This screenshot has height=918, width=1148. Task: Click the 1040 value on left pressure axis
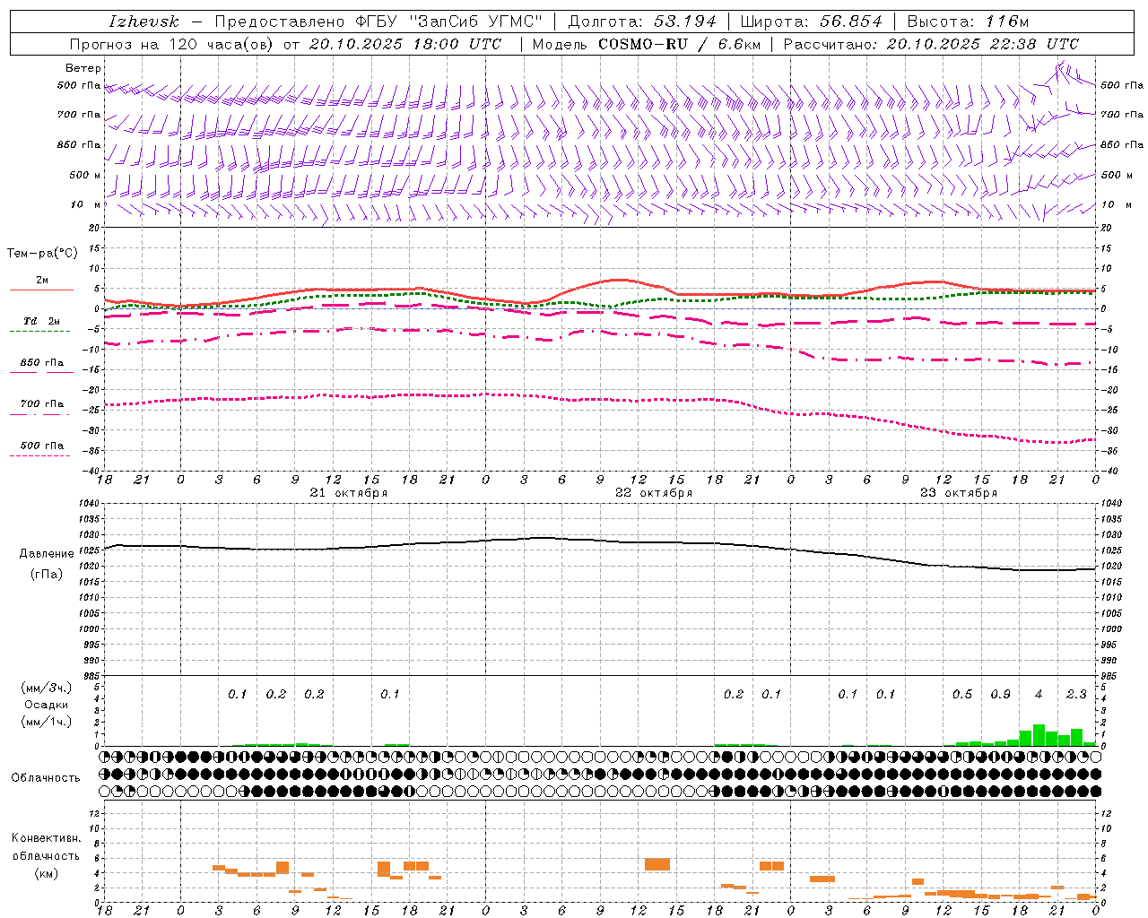point(90,504)
